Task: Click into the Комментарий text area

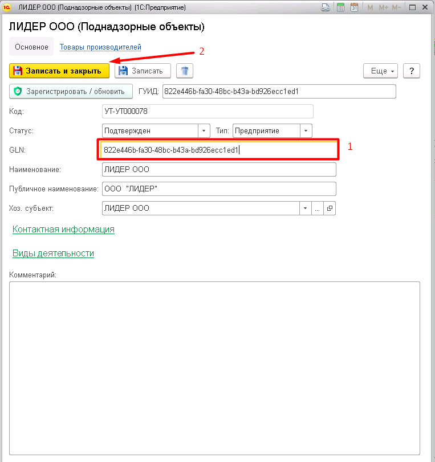Action: tap(214, 369)
